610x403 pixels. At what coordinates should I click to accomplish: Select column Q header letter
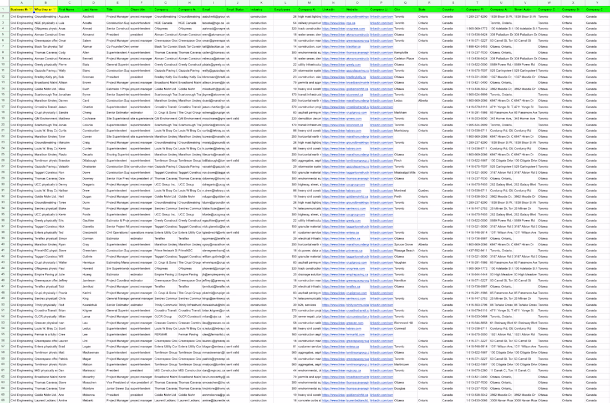pyautogui.click(x=405, y=3)
